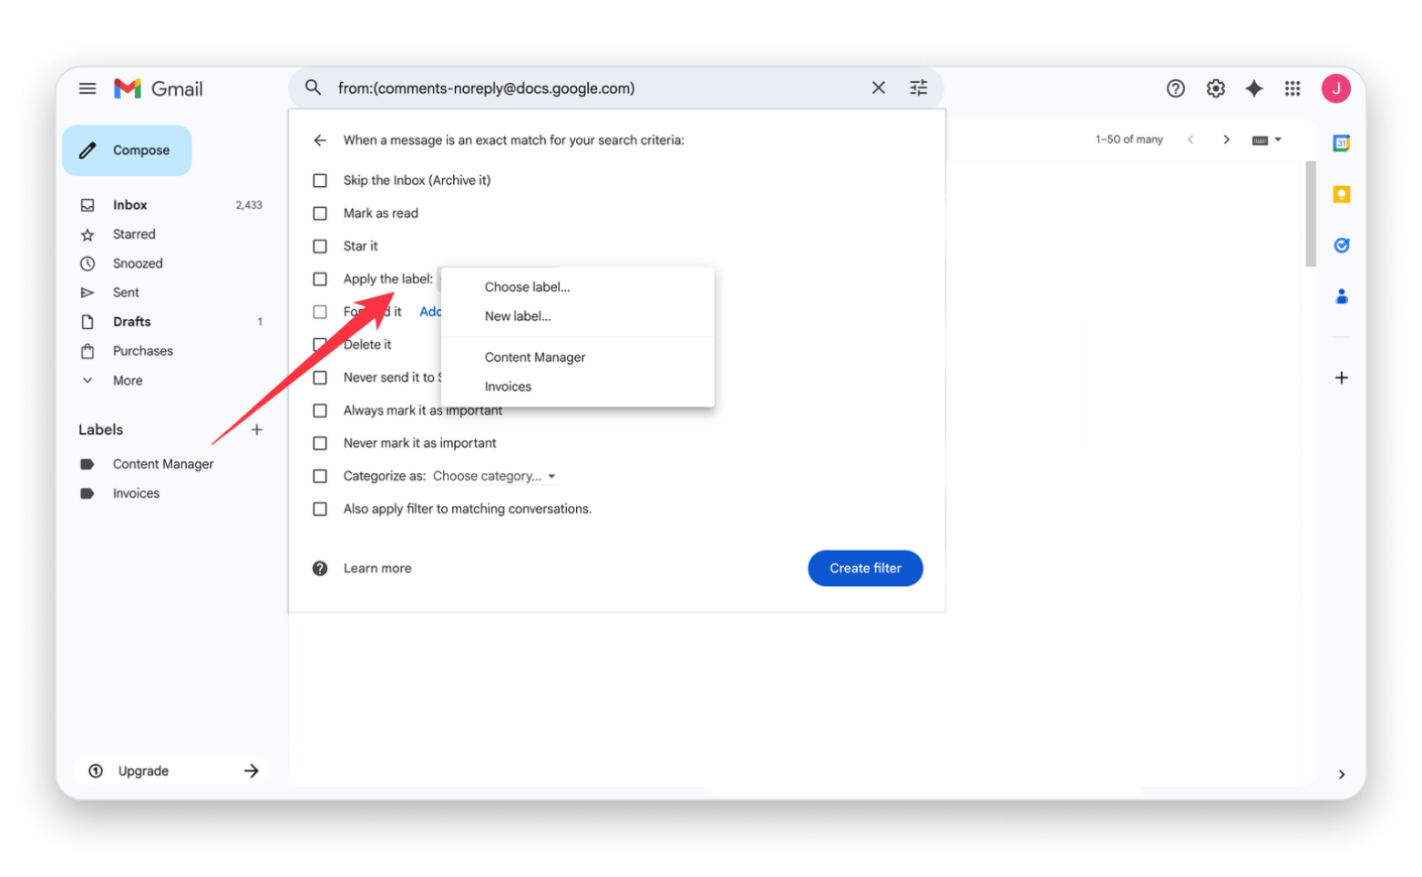Click into the search mail field
The width and height of the screenshot is (1422, 877).
coord(592,88)
